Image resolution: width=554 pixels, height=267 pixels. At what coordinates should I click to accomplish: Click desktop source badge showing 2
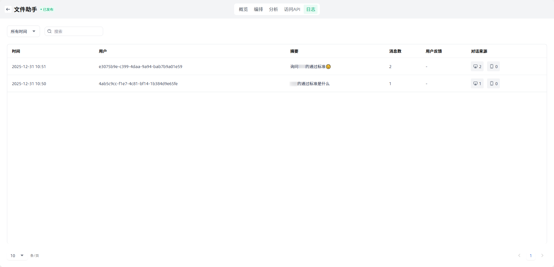tap(477, 67)
